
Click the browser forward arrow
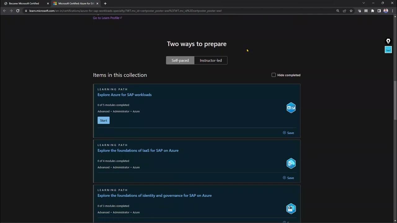[11, 11]
